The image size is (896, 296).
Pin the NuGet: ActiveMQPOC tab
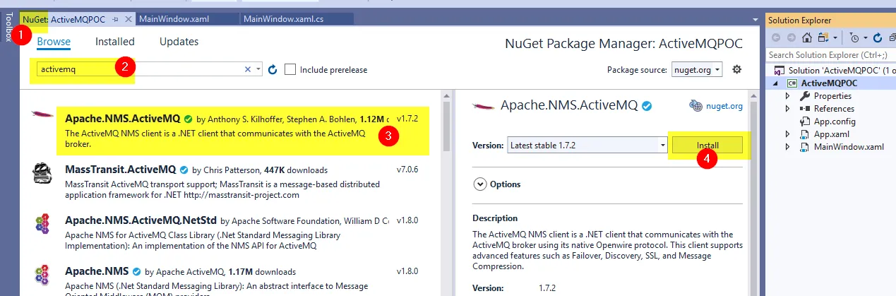coord(114,19)
